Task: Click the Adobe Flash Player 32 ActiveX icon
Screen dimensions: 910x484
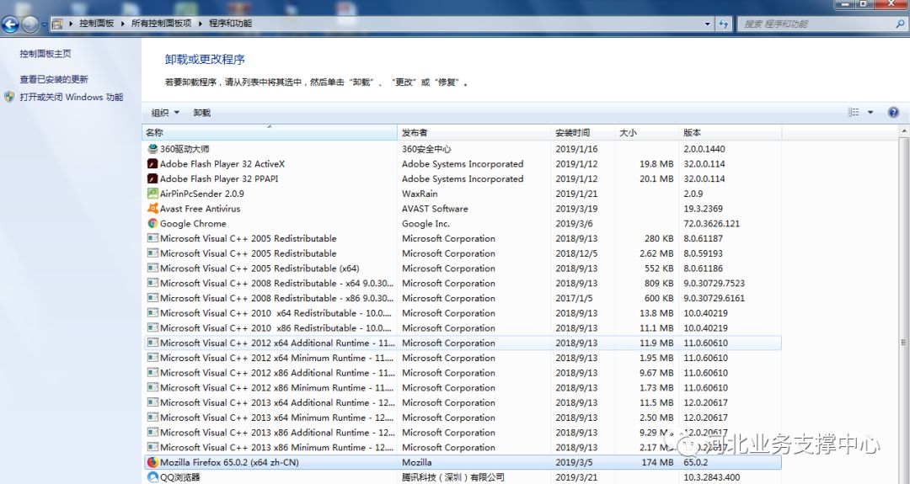Action: click(153, 164)
